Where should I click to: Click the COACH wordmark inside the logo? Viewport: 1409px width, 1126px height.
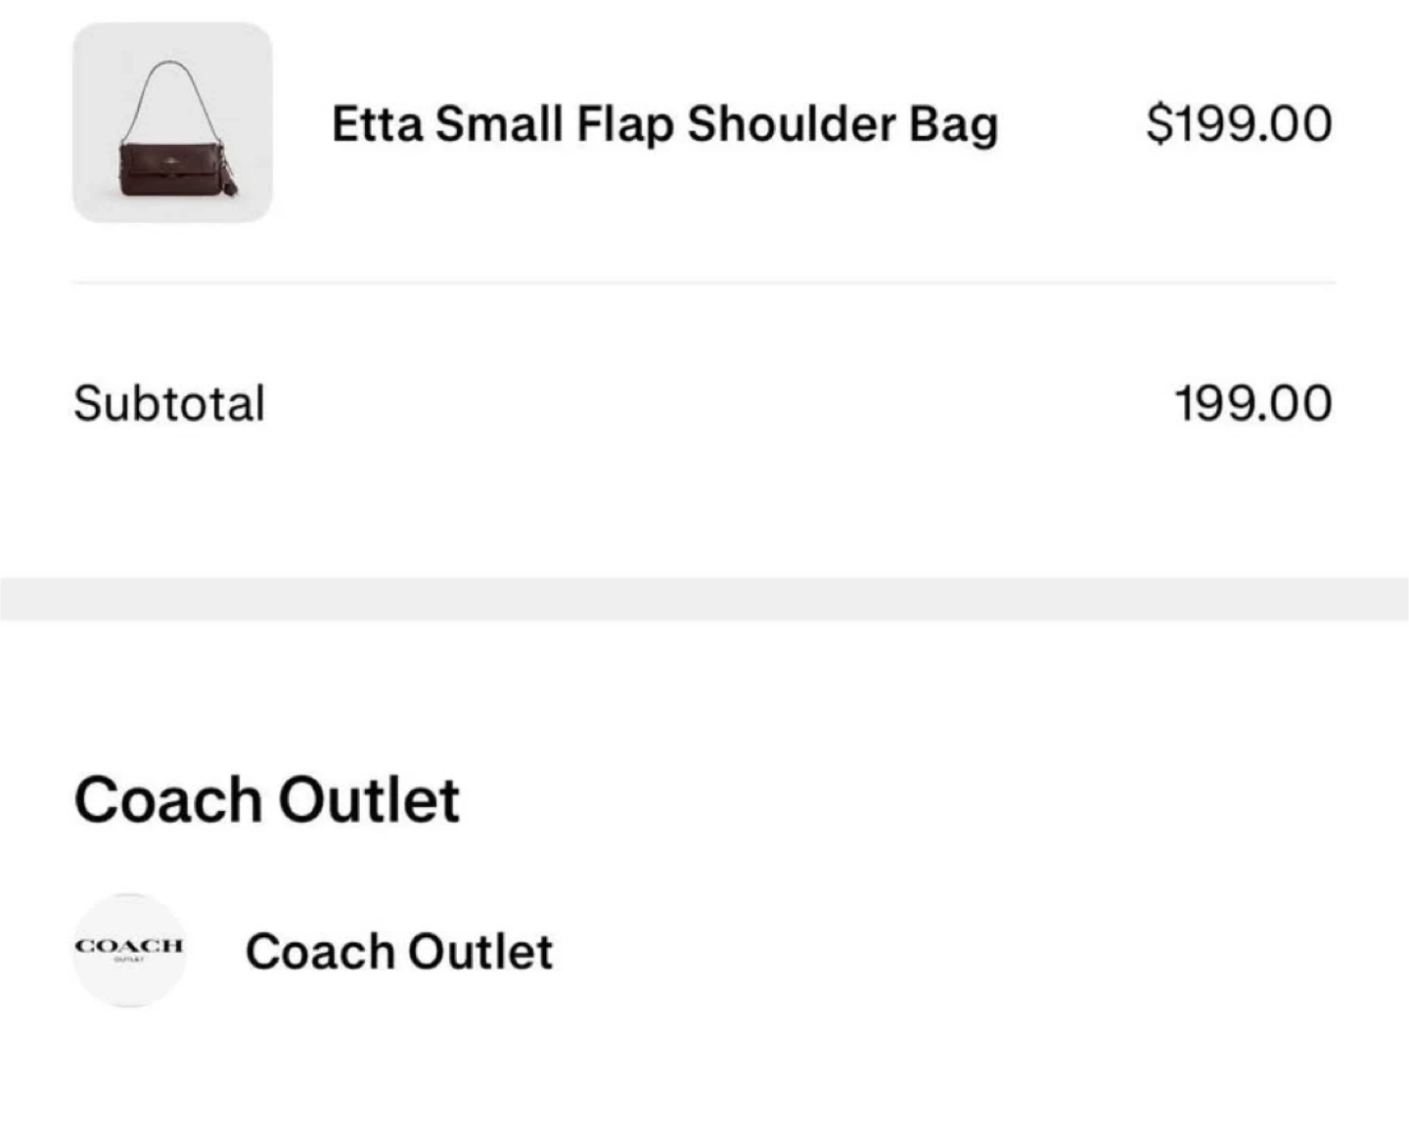(129, 945)
